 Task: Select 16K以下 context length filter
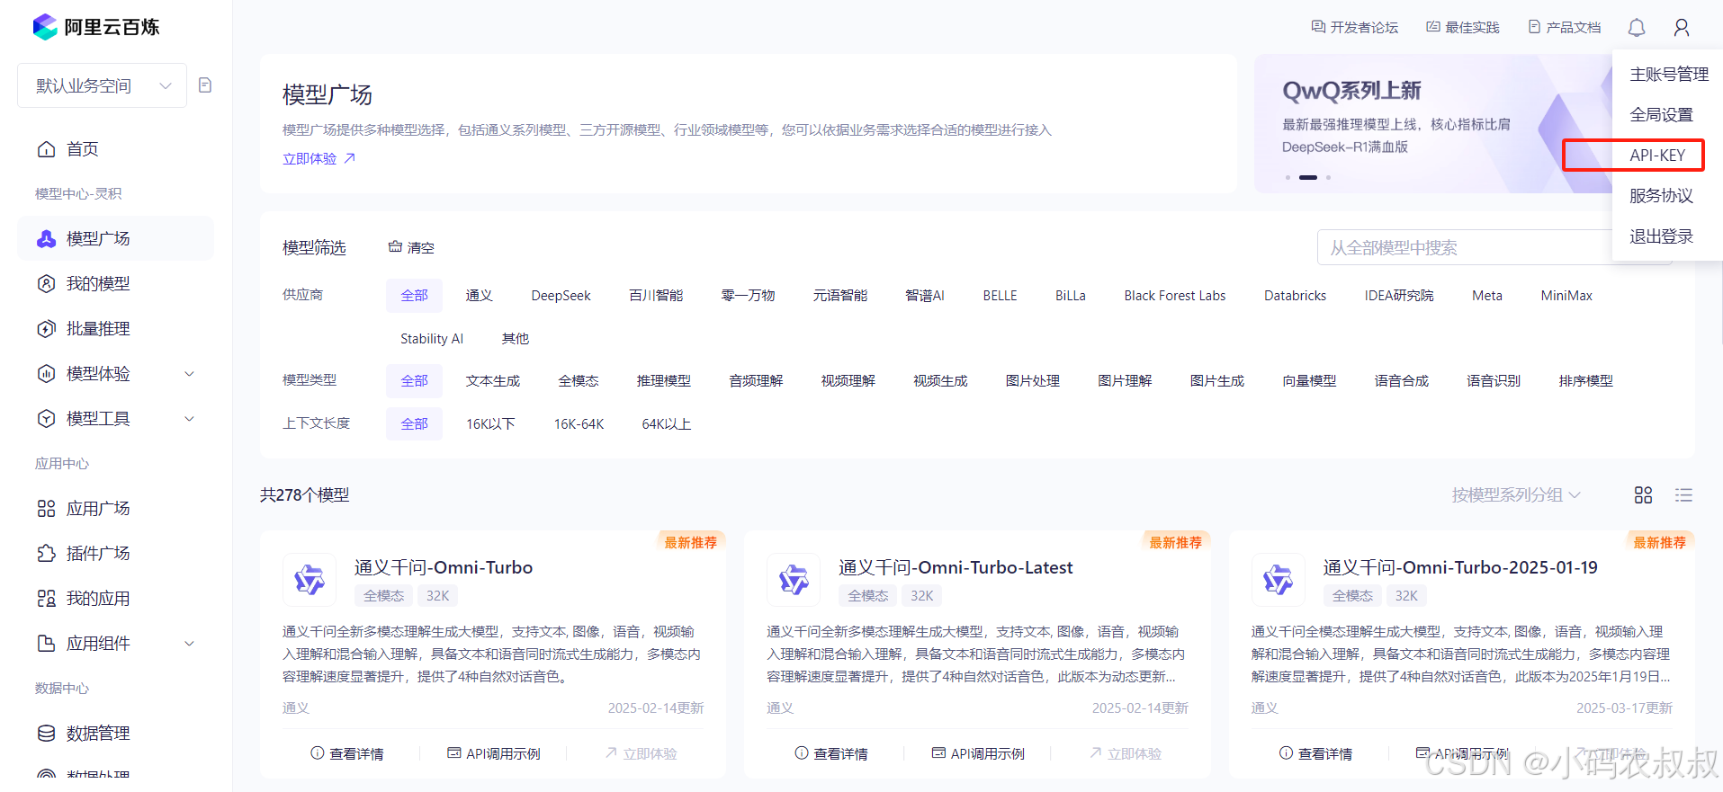pyautogui.click(x=490, y=424)
